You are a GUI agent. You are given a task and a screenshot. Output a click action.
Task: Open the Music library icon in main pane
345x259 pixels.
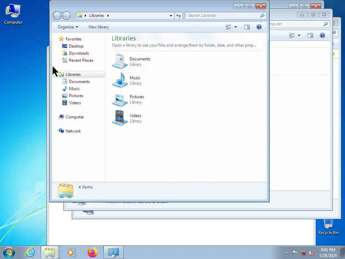(120, 80)
